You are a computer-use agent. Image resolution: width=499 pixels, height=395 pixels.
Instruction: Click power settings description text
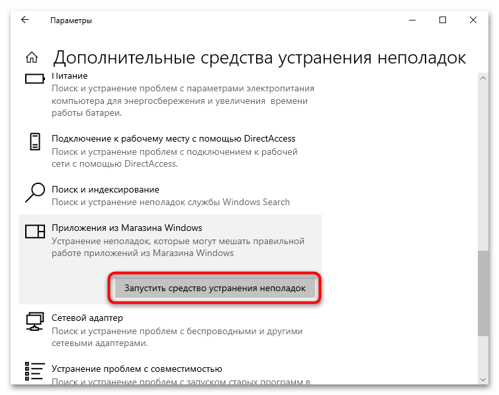click(183, 101)
